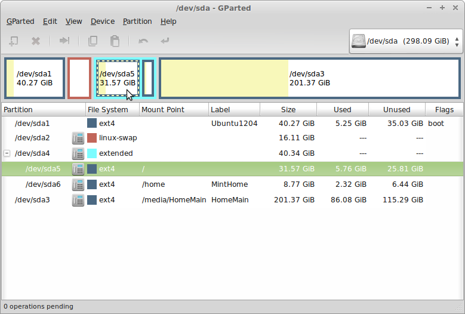Sort by Mount Point column header

point(174,110)
